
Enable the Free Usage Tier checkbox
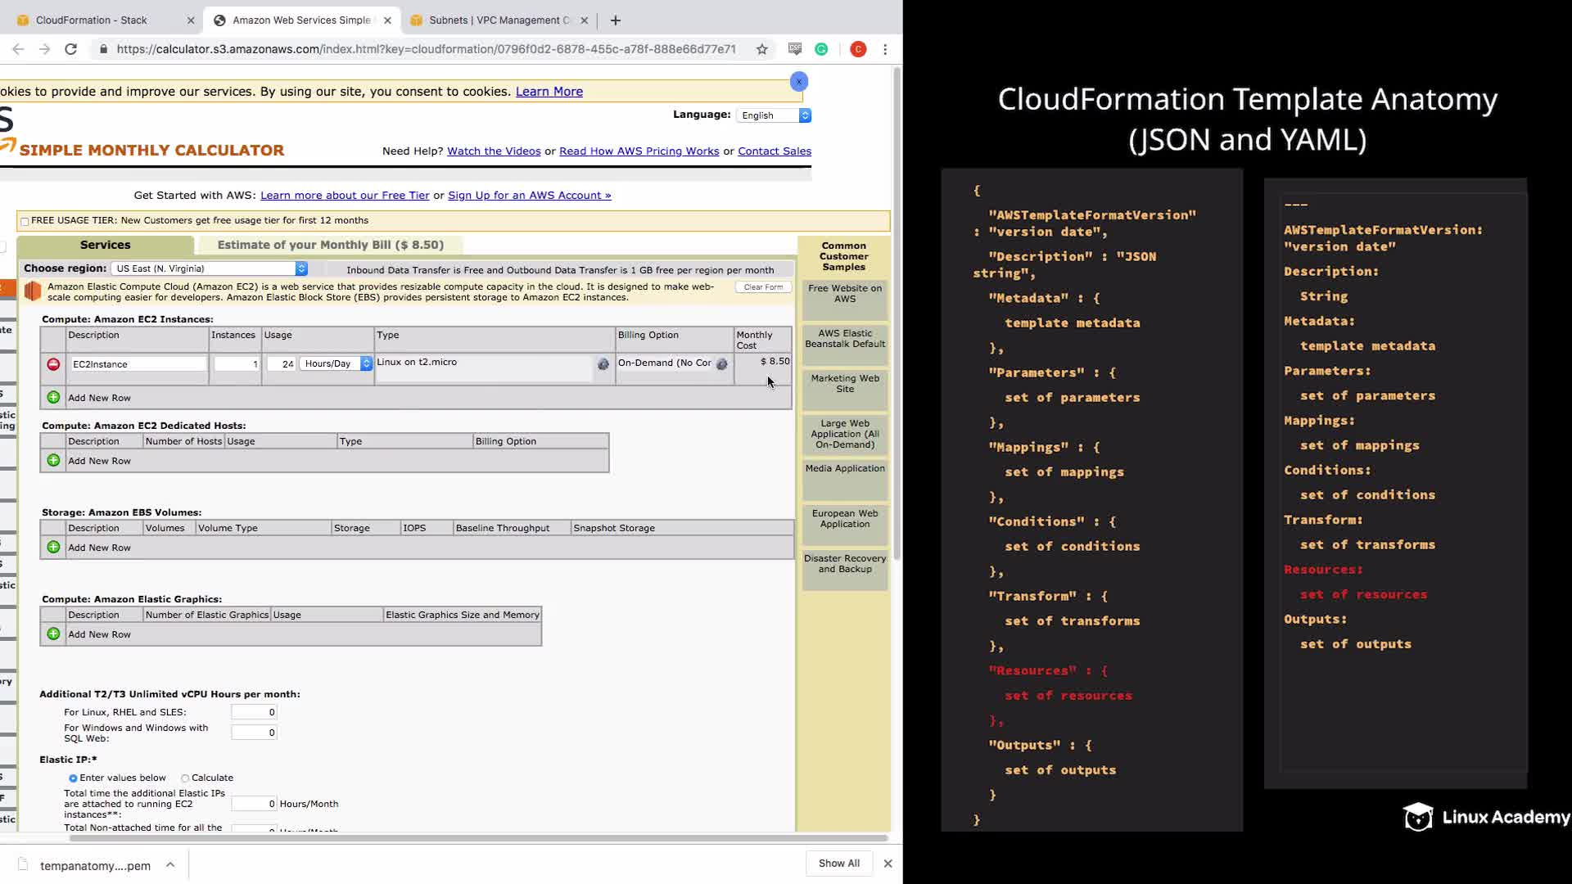(25, 221)
